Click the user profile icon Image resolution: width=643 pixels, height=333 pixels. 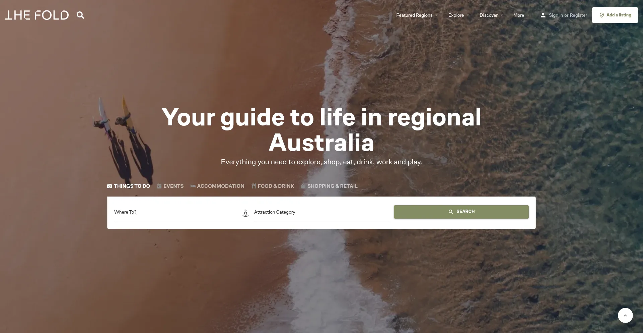[x=543, y=15]
